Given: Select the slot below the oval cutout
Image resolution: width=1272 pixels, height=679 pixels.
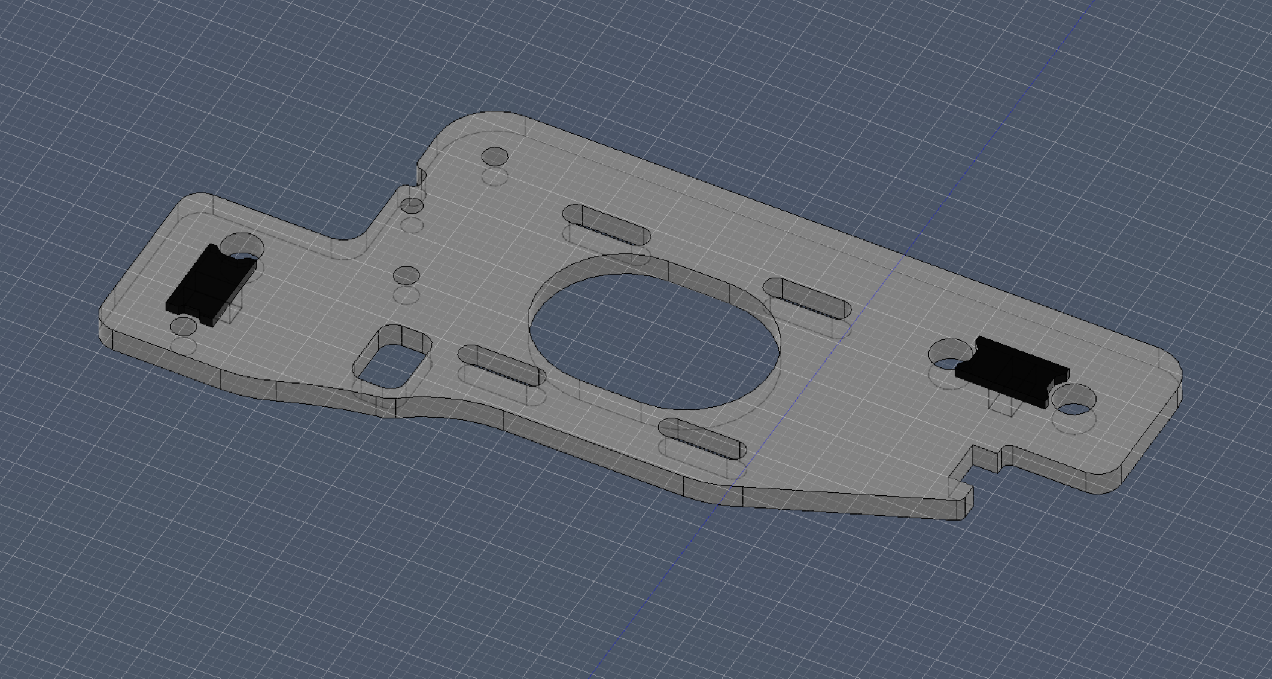Looking at the screenshot, I should point(703,438).
